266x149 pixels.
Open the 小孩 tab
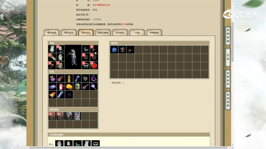137,33
